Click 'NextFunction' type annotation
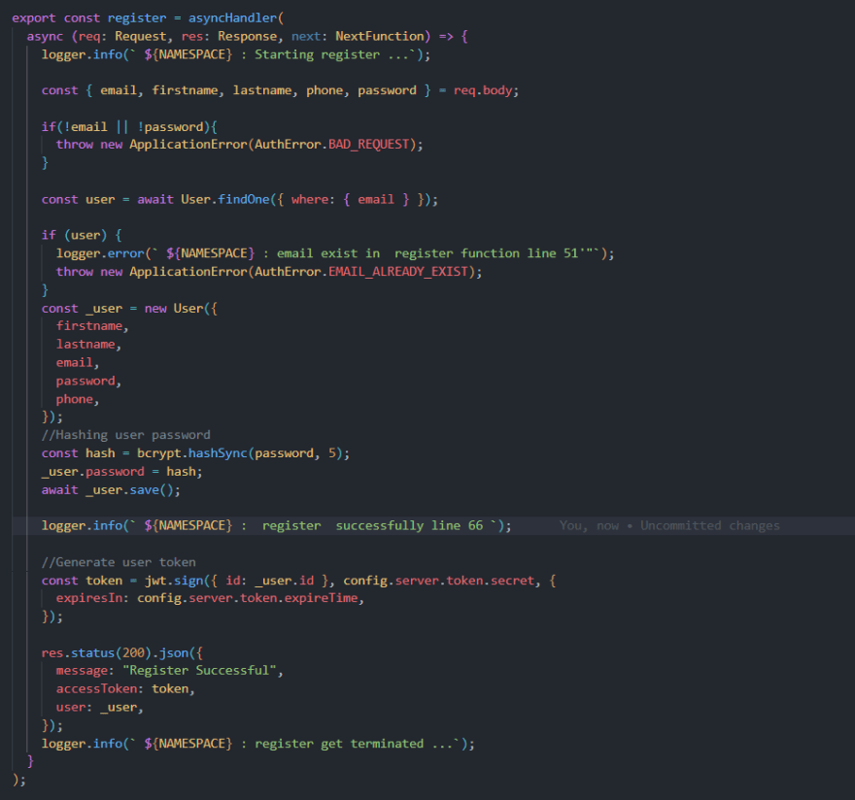 pyautogui.click(x=380, y=37)
